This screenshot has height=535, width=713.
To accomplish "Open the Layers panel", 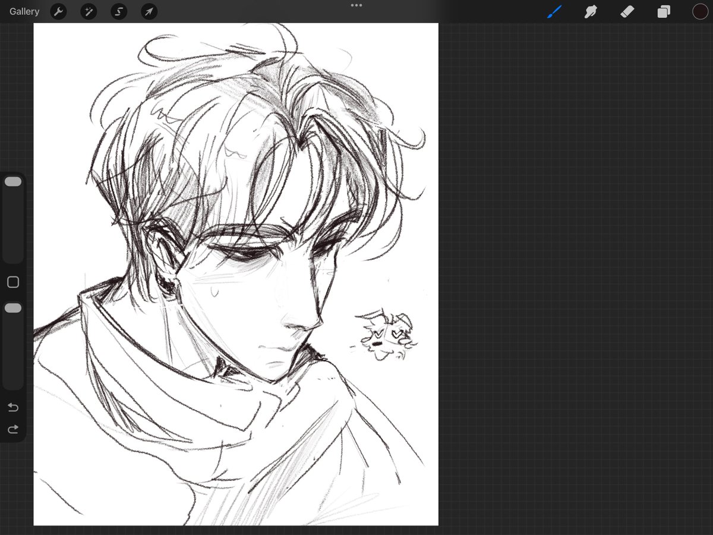I will [664, 11].
